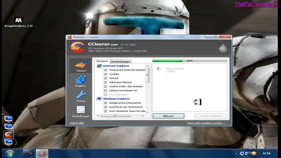Click the list's vertical scrollbar thumb
Viewport: 281px width, 158px height.
pos(148,75)
